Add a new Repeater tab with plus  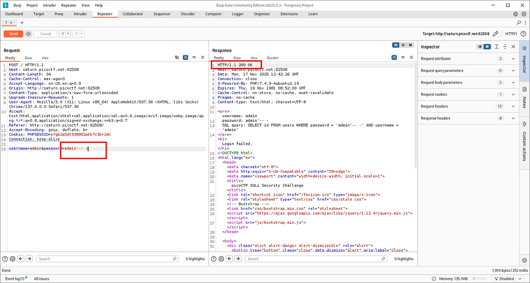pos(22,23)
